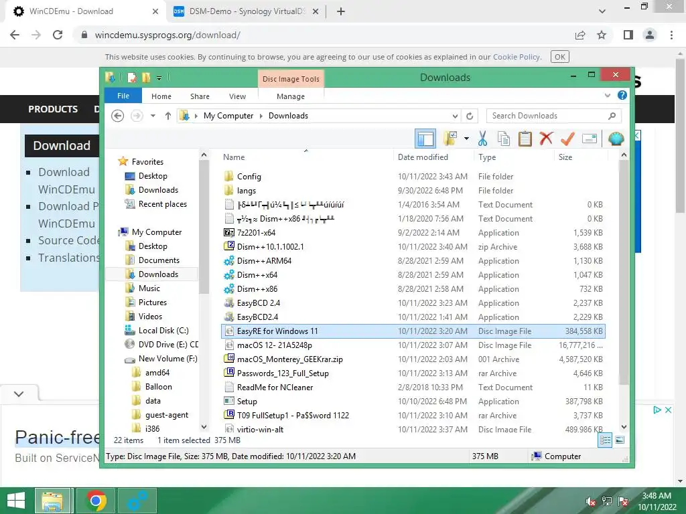The height and width of the screenshot is (514, 686).
Task: Switch to large thumbnails view icon
Action: click(x=620, y=440)
